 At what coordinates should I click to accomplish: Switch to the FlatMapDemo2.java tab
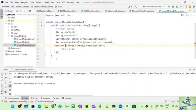[68, 11]
